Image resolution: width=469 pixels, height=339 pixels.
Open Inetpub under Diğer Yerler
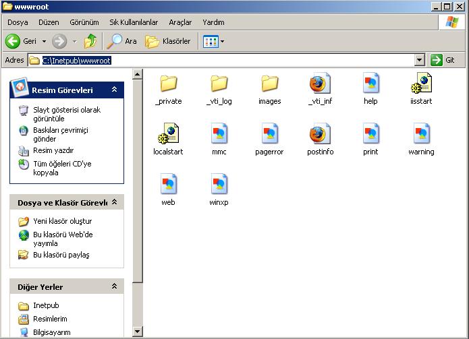[x=46, y=305]
